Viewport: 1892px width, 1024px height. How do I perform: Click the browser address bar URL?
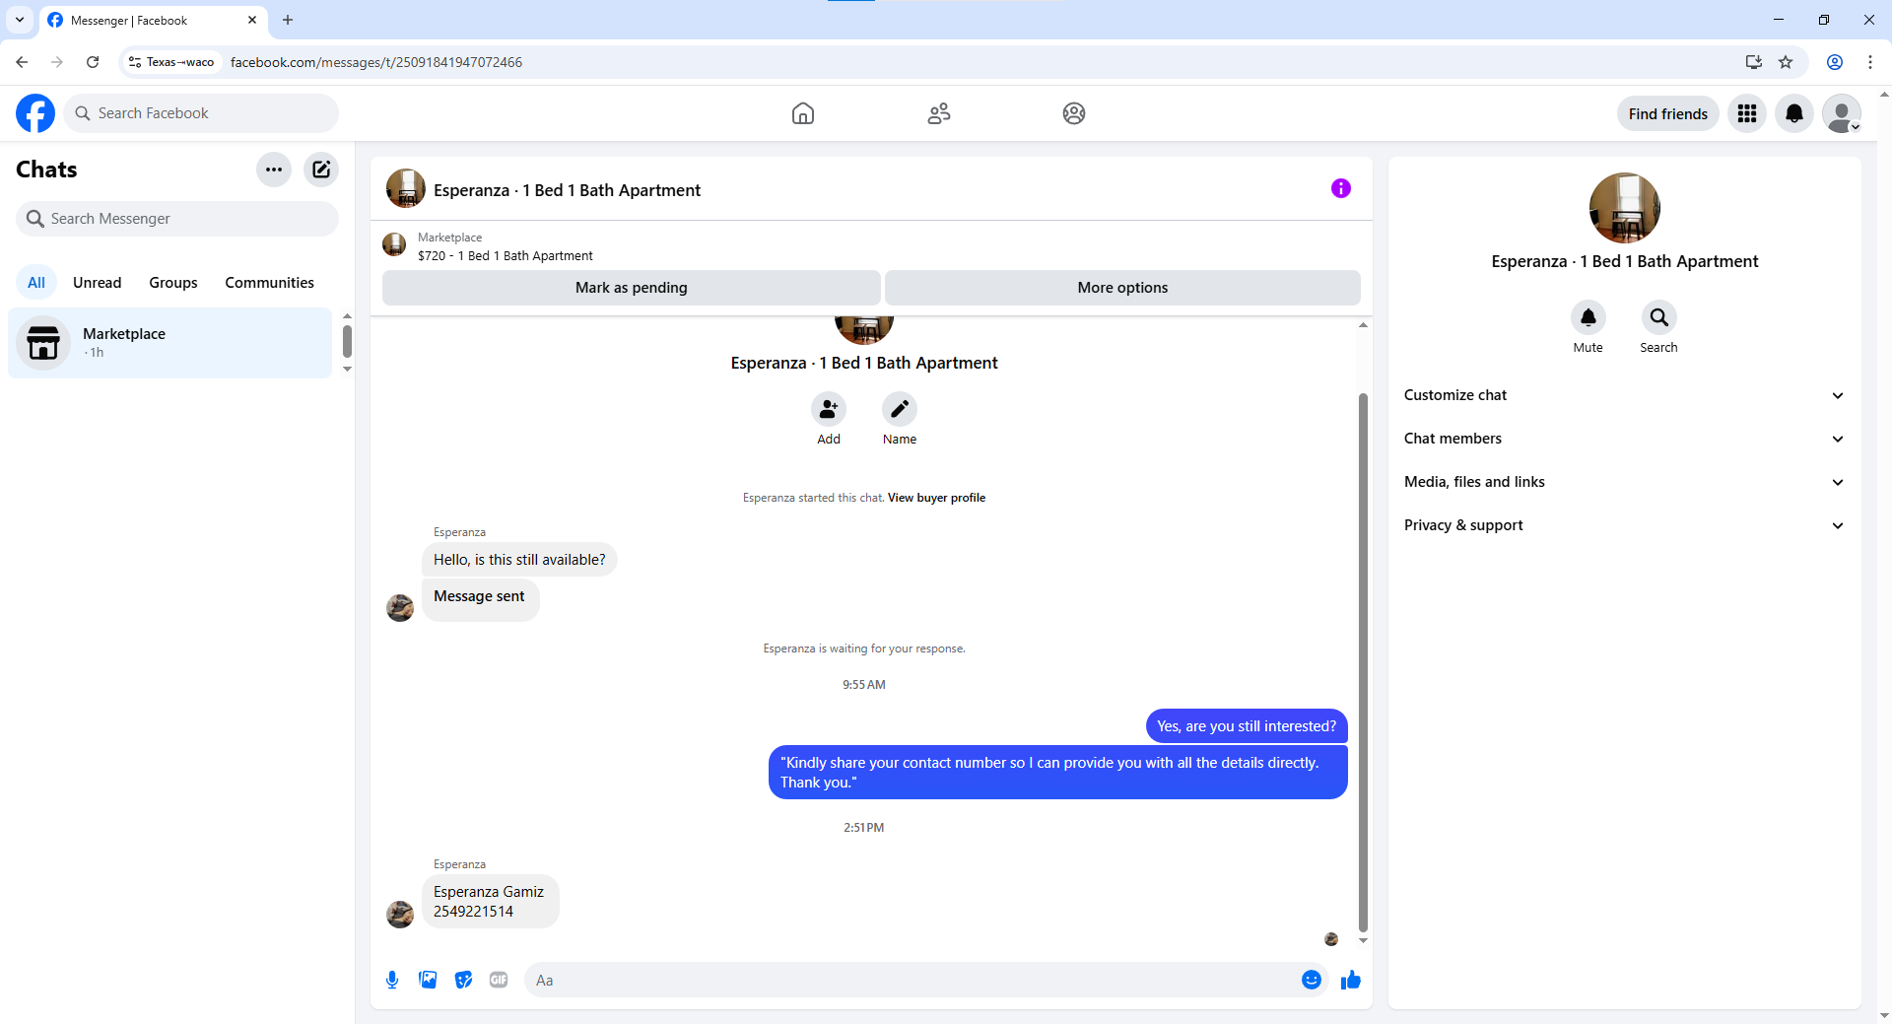pos(376,62)
